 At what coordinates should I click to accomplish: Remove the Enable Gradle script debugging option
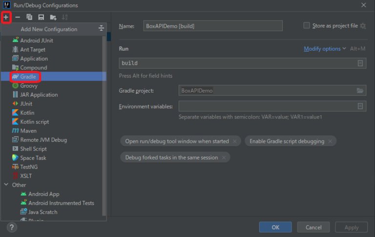click(x=331, y=141)
